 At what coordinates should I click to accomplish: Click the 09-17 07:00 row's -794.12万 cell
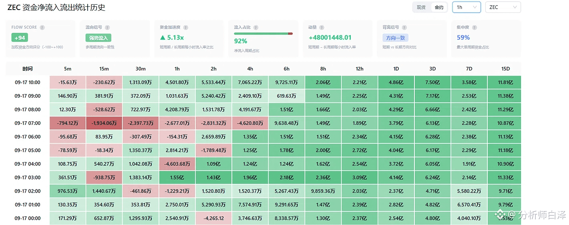point(68,123)
